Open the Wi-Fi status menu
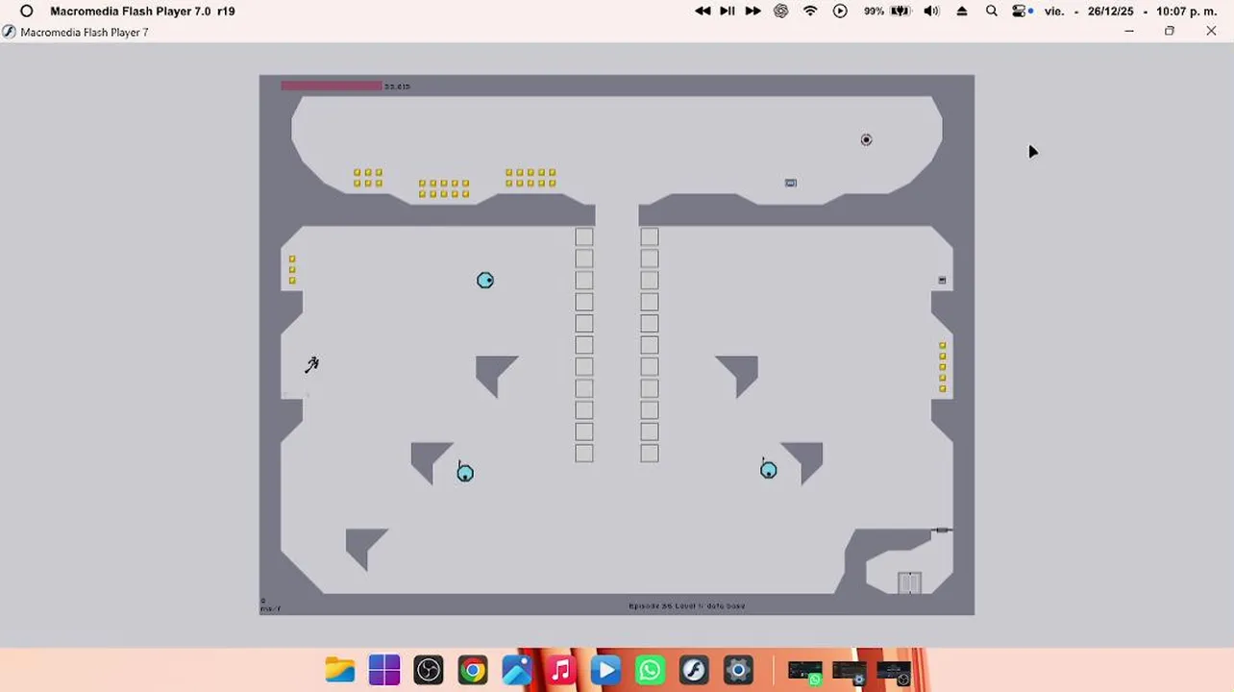 point(810,12)
